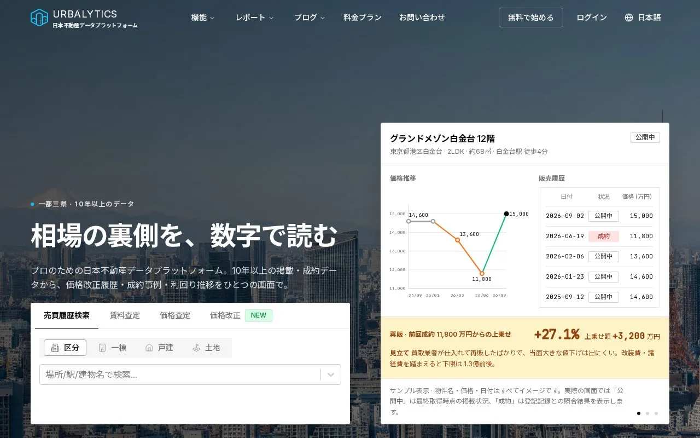The width and height of the screenshot is (700, 438).
Task: Click the 15,000 endpoint on price chart
Action: tap(506, 214)
